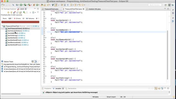This screenshot has height=99, width=176.
Task: Maximize the JUnit view panel
Action: coord(38,9)
